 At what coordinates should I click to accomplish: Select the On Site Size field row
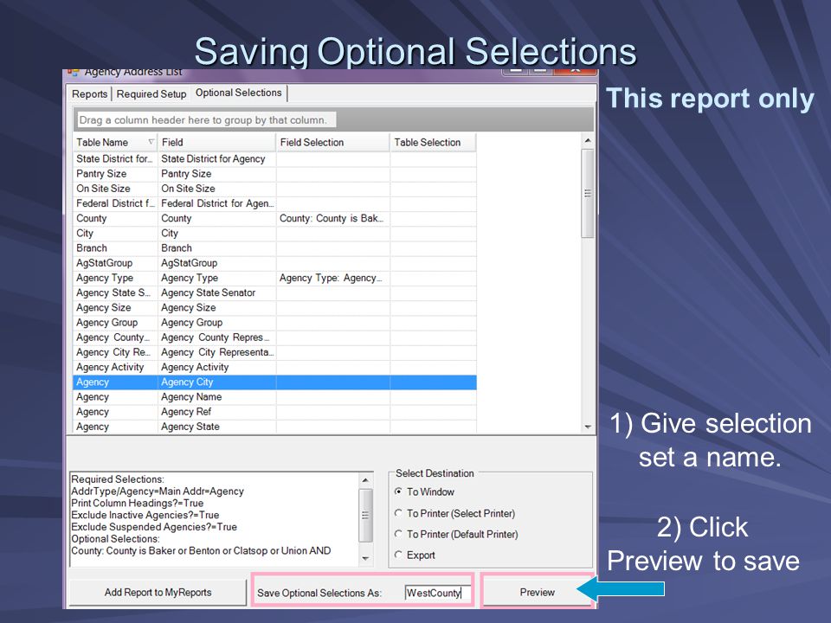(x=274, y=189)
